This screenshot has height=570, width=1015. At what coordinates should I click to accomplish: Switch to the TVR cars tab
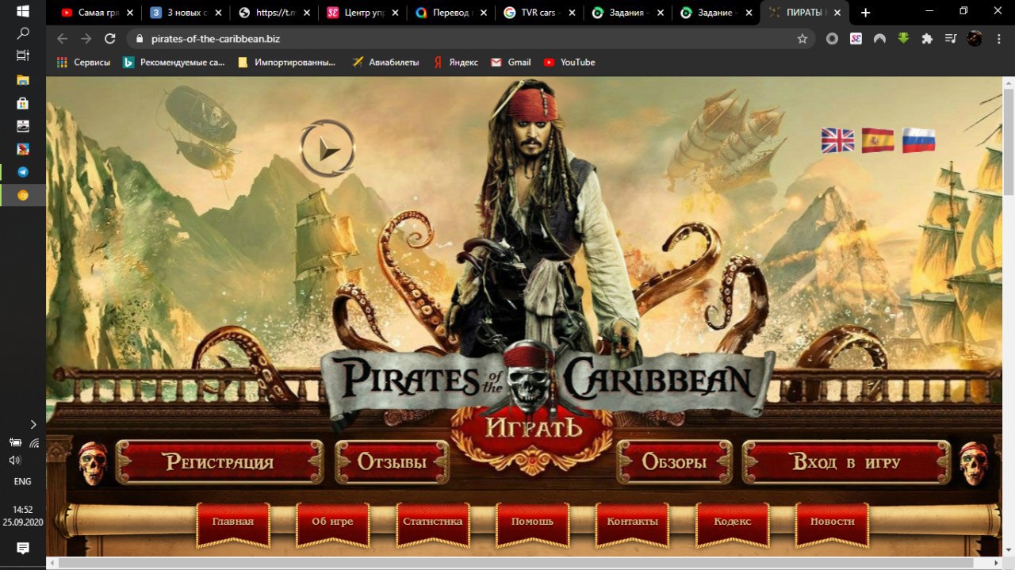pos(541,13)
